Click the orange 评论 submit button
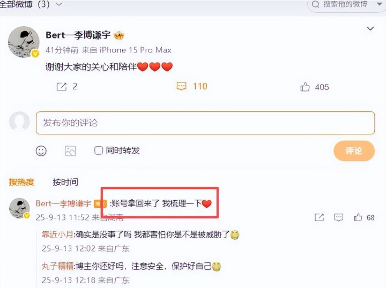The image size is (386, 288). coord(354,151)
